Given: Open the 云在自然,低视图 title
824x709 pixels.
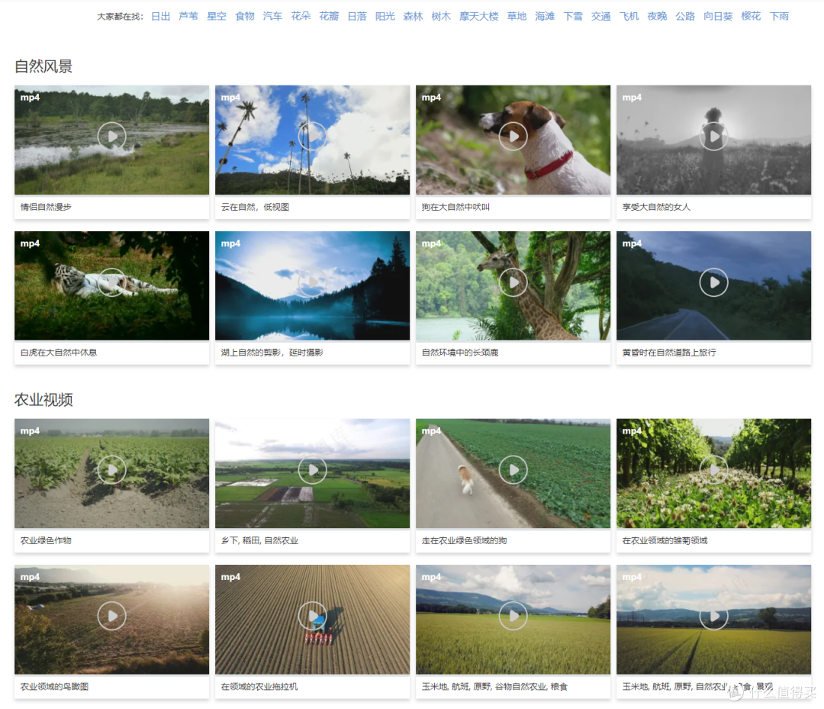Looking at the screenshot, I should [255, 207].
